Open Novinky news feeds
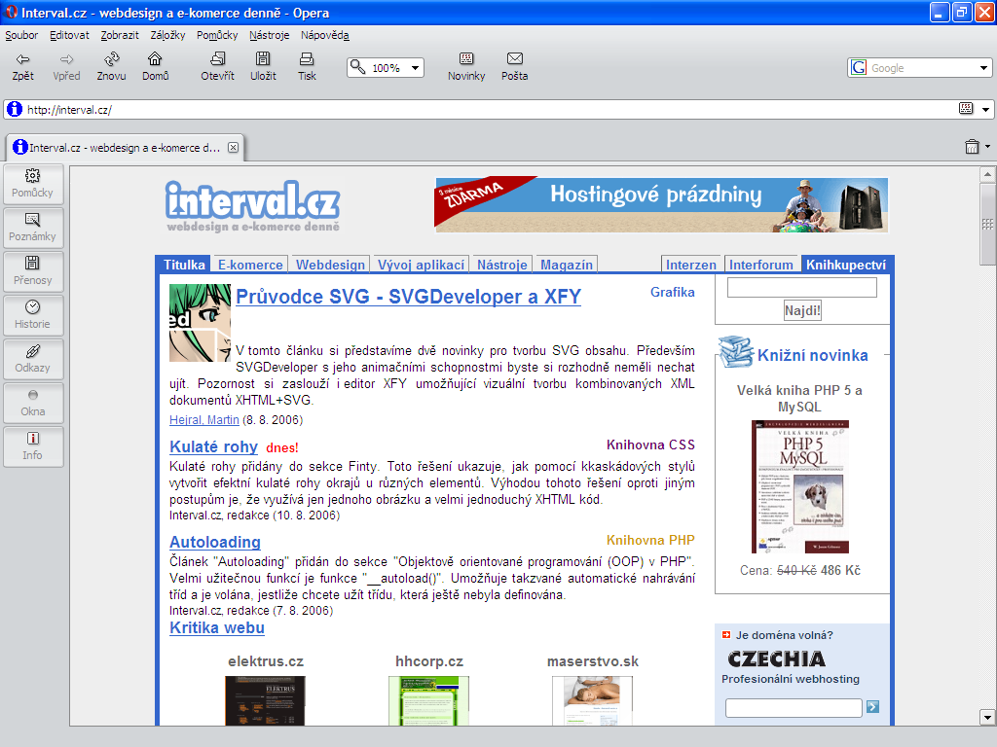 466,67
